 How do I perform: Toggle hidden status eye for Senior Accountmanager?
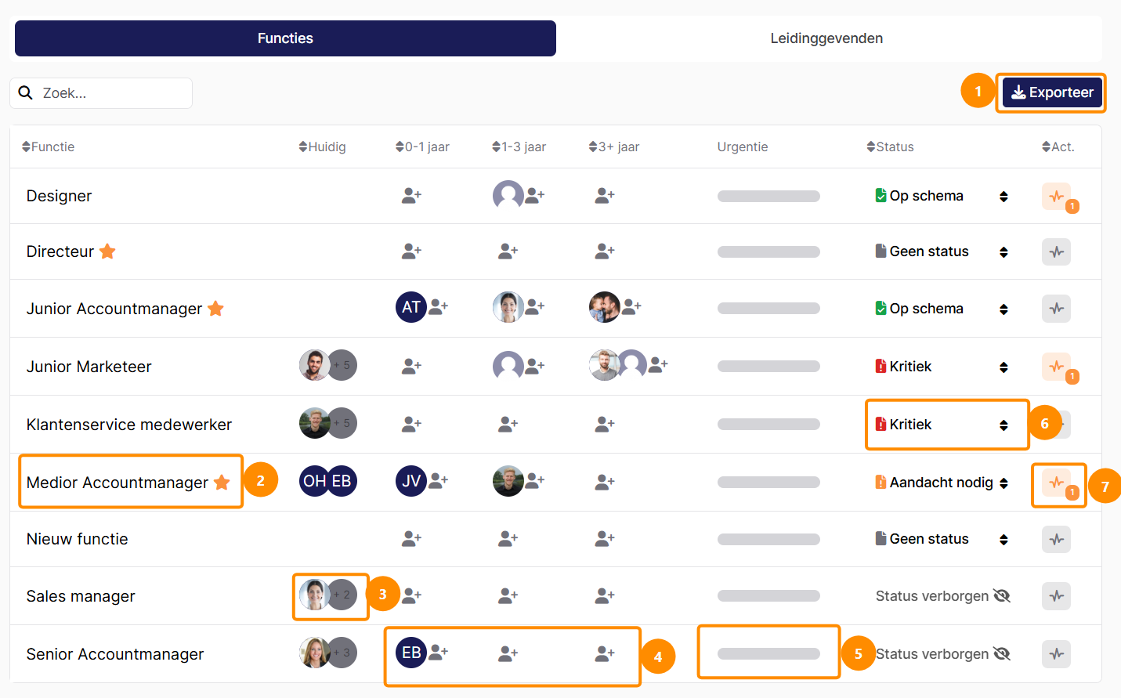pos(1002,654)
